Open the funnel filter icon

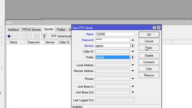[x=44, y=36]
